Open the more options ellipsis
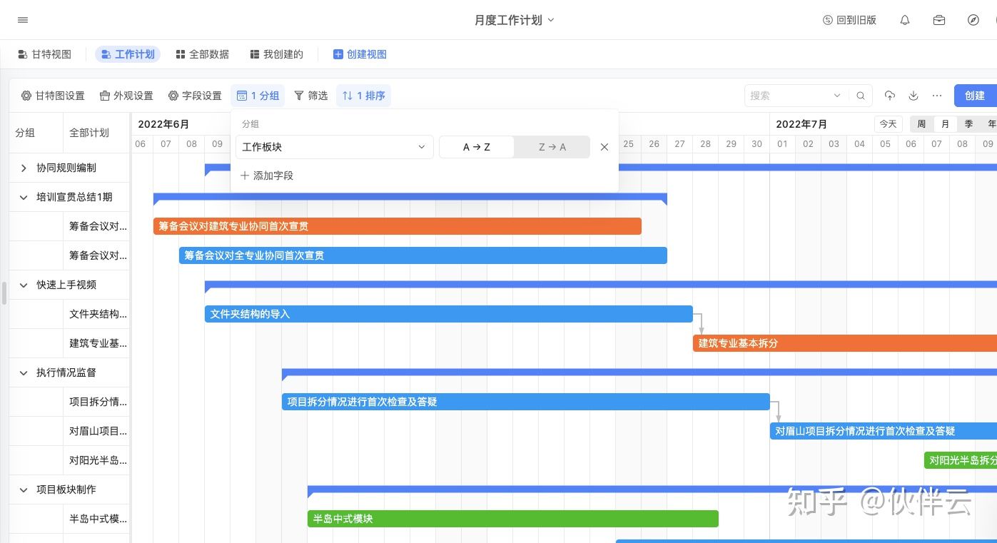This screenshot has width=997, height=543. click(x=938, y=96)
